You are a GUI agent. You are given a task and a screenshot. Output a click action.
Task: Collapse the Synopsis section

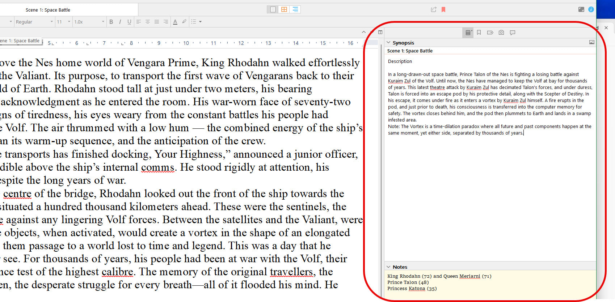389,42
